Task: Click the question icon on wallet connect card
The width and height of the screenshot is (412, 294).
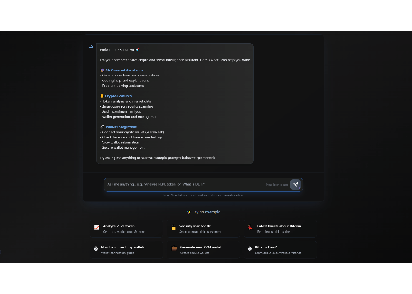Action: point(96,249)
